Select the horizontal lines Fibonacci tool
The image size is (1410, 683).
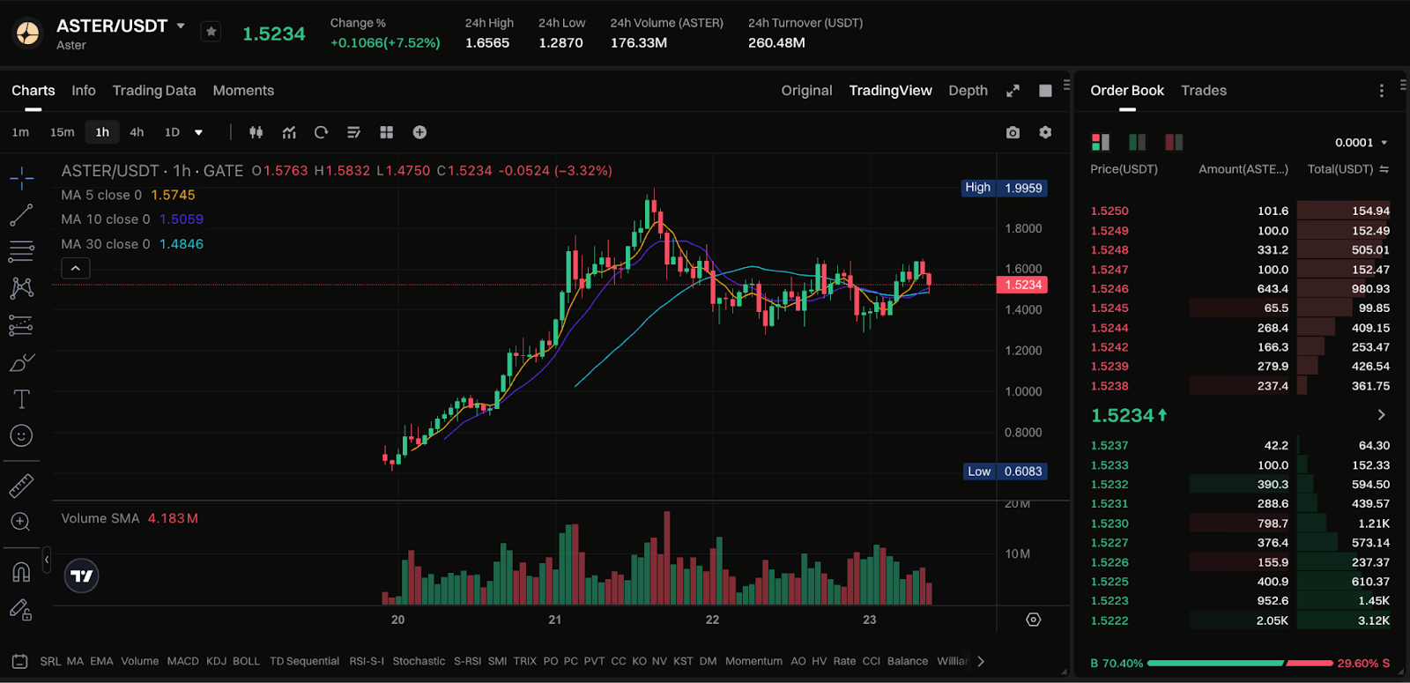(x=21, y=251)
